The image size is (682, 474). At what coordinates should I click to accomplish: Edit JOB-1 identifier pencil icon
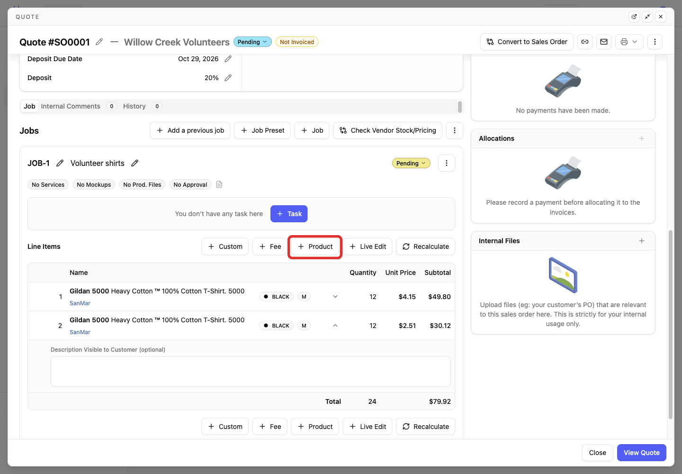click(x=60, y=163)
